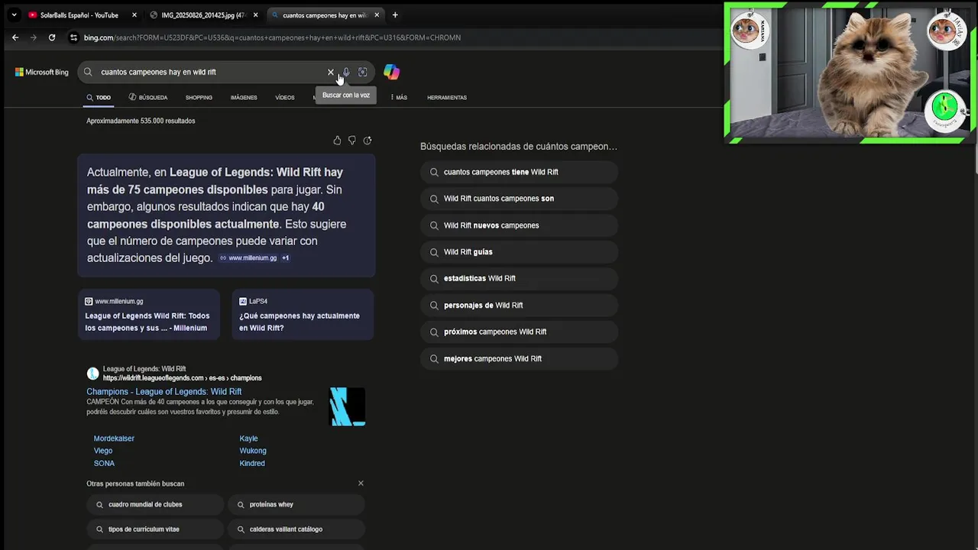Select the TODO results tab

(x=99, y=98)
